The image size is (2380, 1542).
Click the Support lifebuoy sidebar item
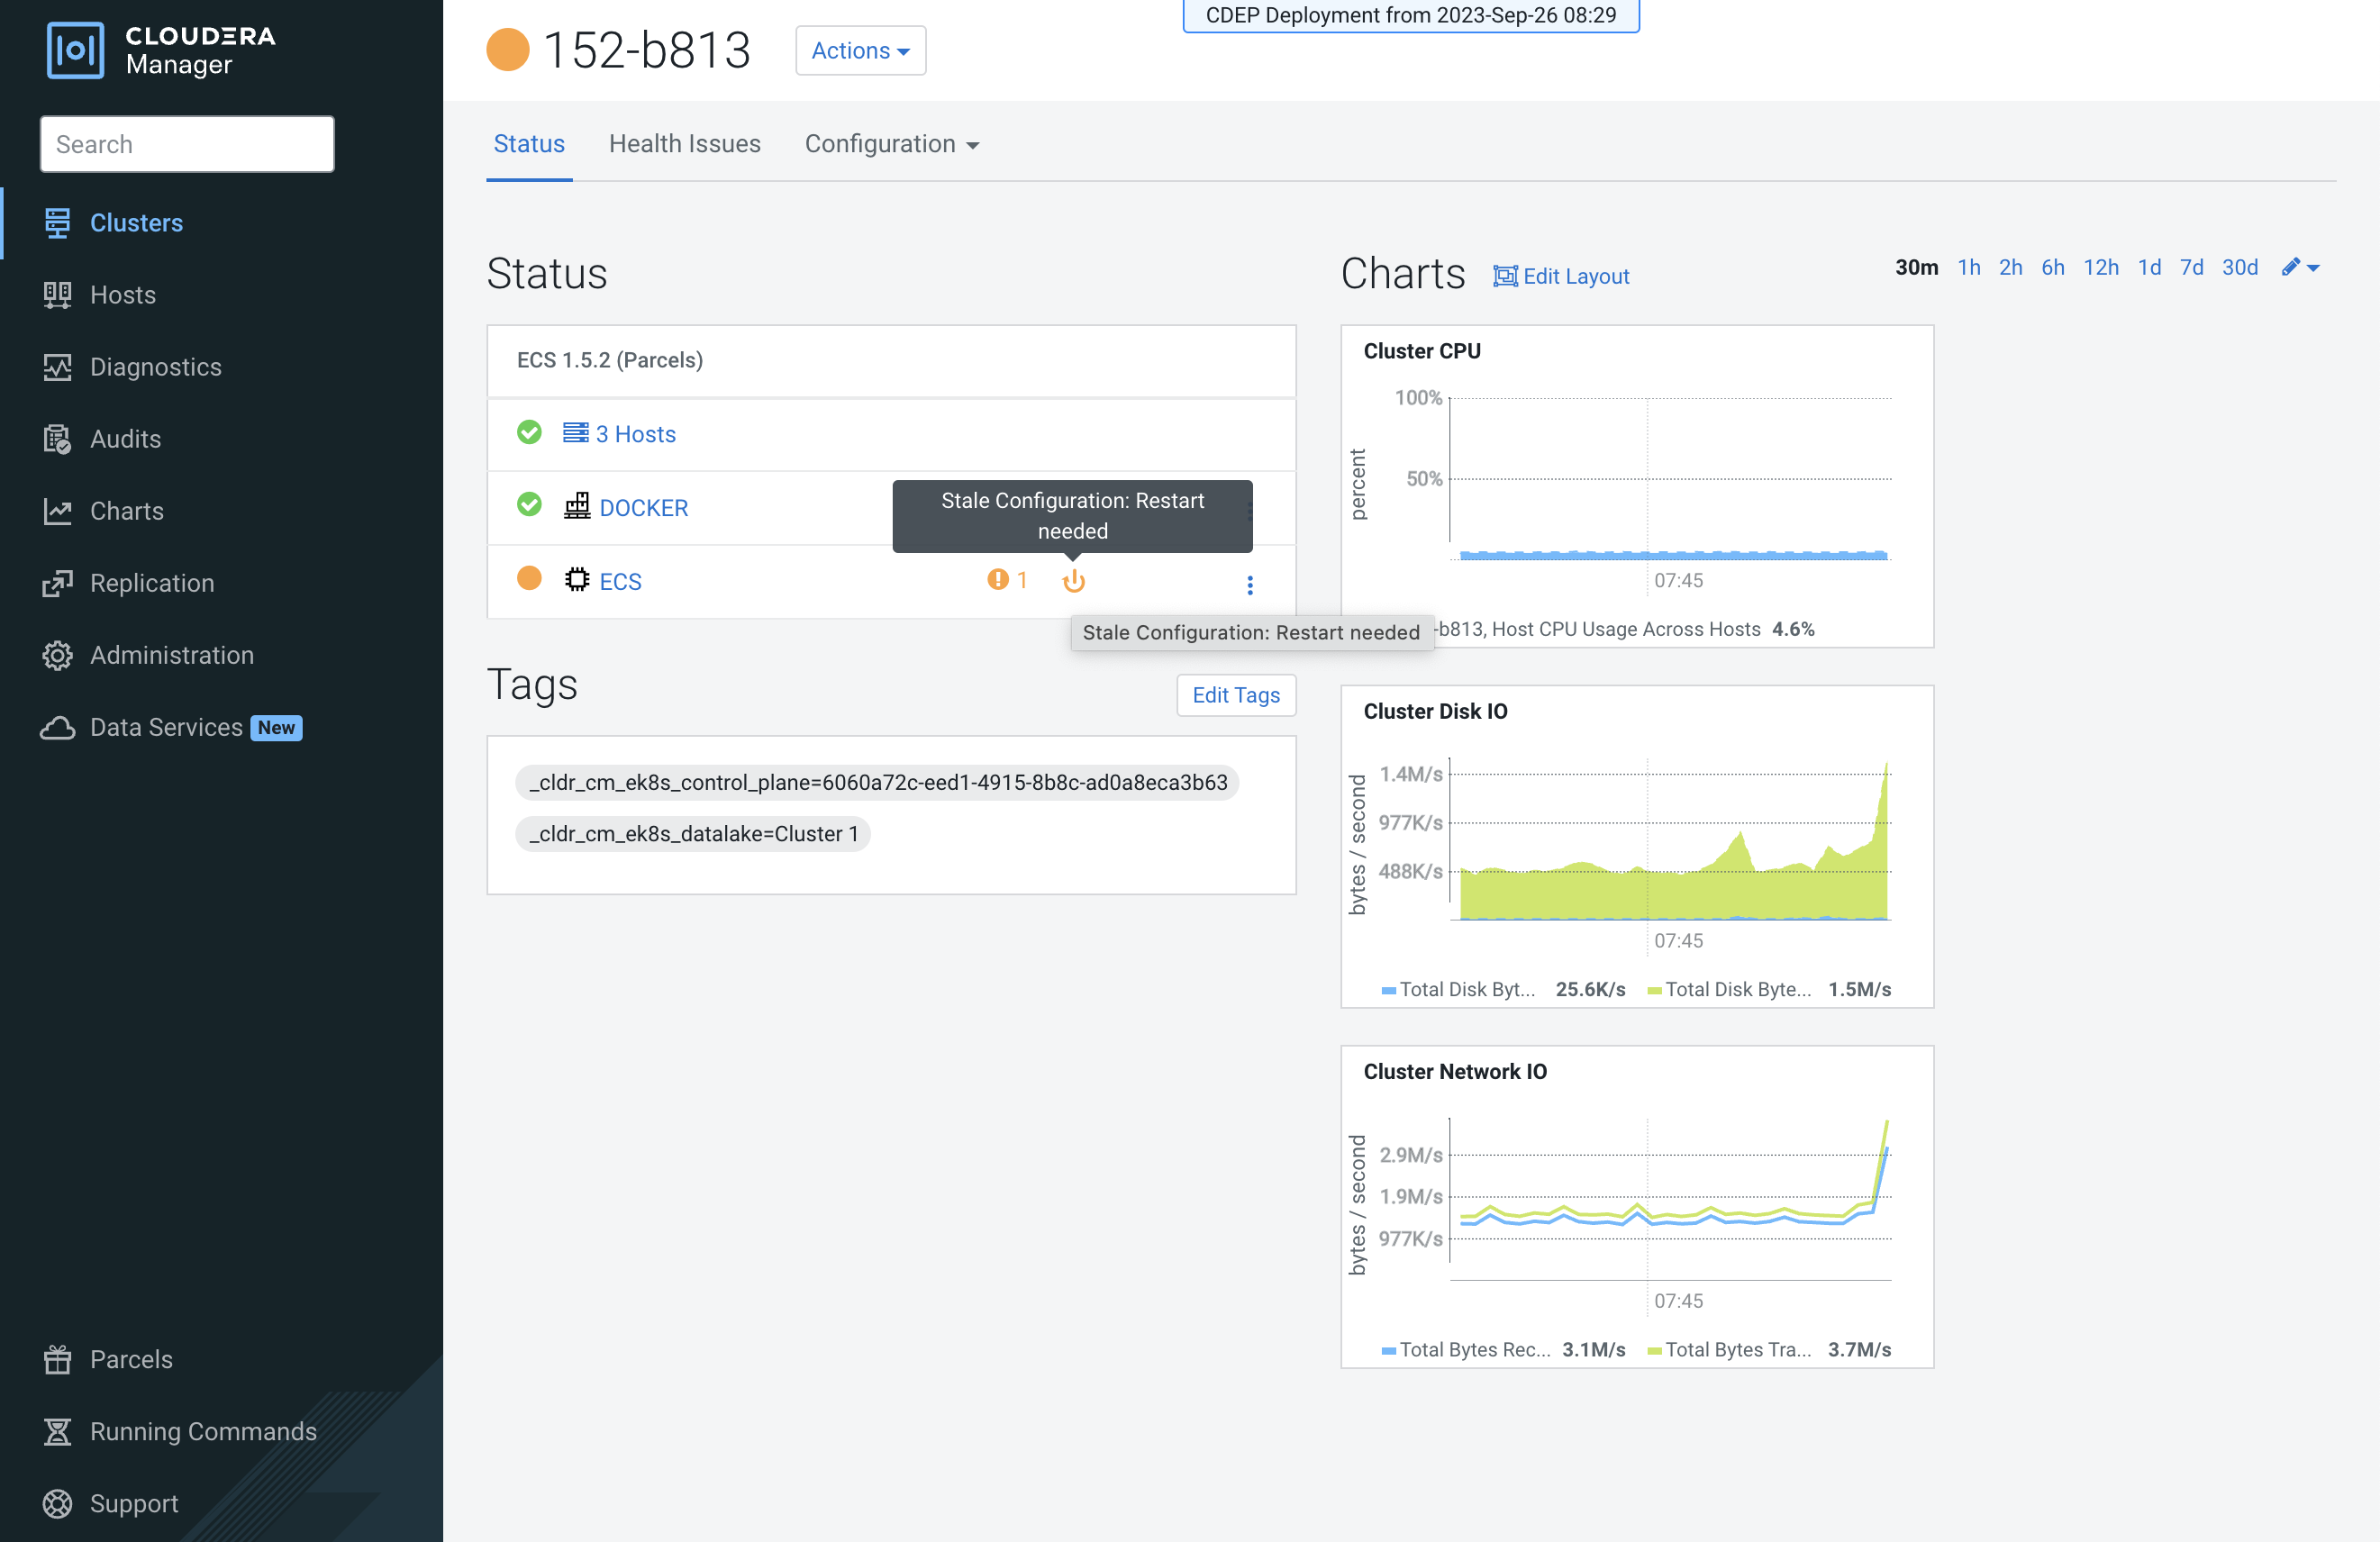[x=133, y=1503]
